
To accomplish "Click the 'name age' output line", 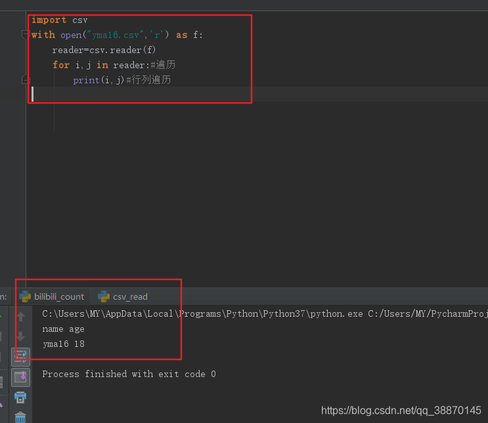I will coord(64,329).
